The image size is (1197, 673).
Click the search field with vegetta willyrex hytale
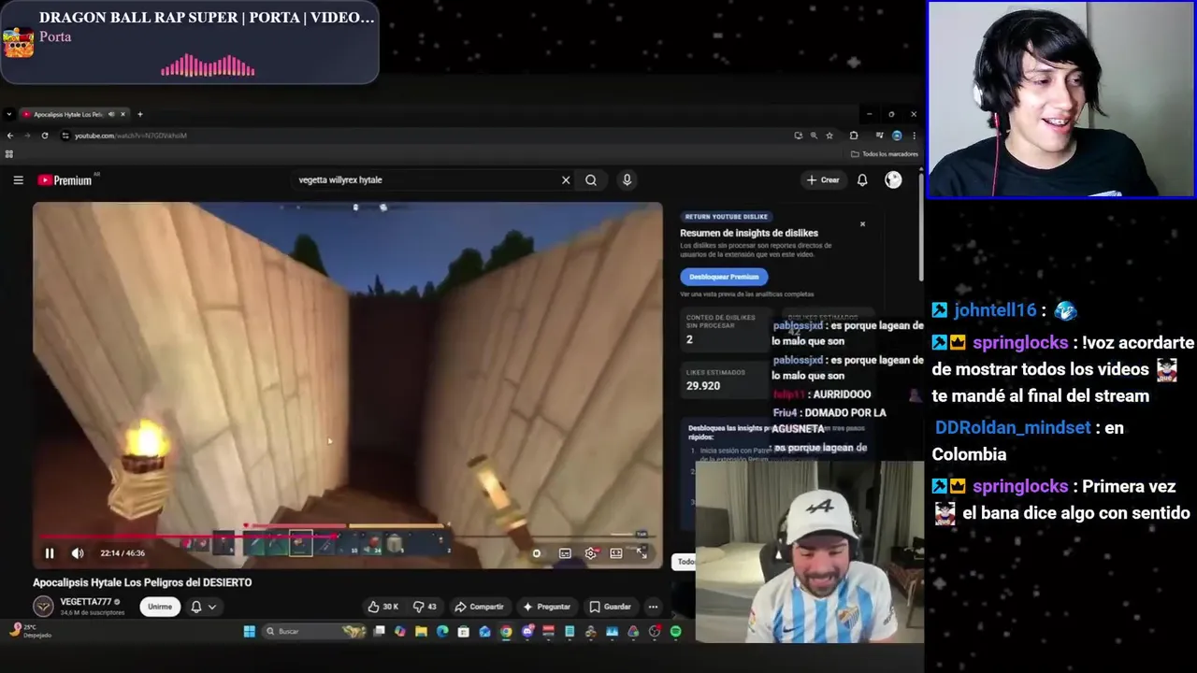[x=425, y=180]
